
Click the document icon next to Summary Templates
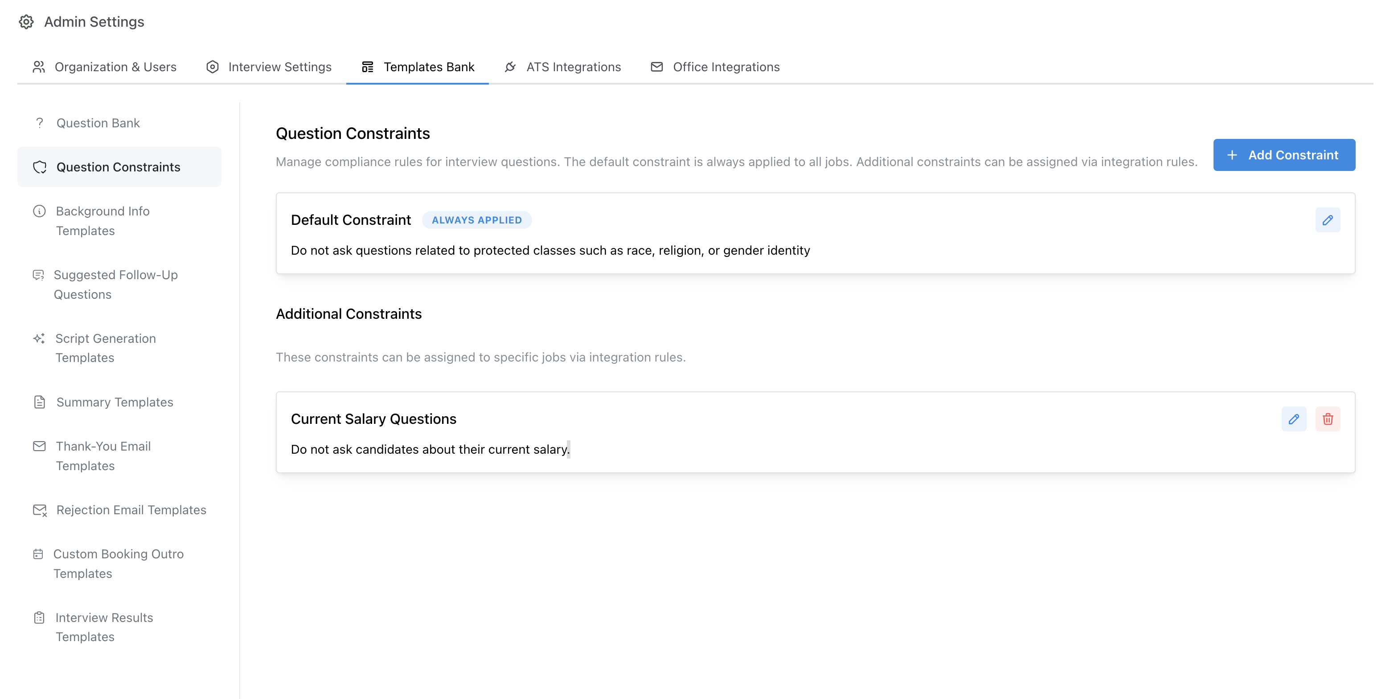point(39,401)
